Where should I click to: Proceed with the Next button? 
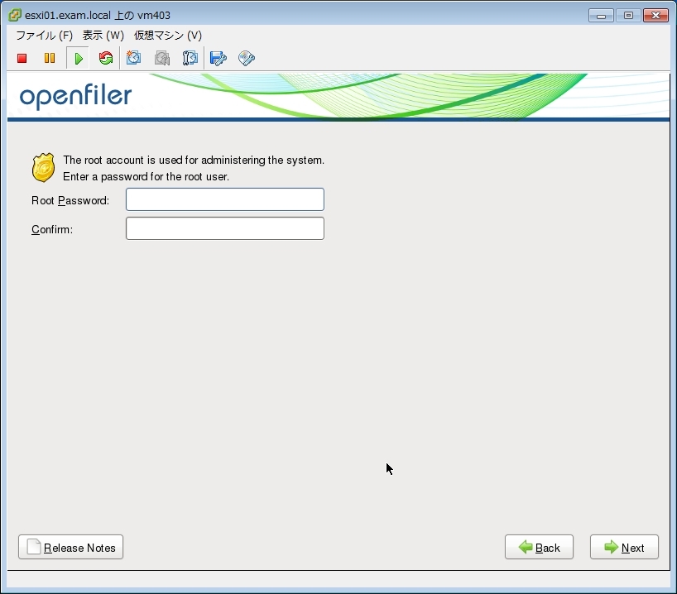coord(624,547)
